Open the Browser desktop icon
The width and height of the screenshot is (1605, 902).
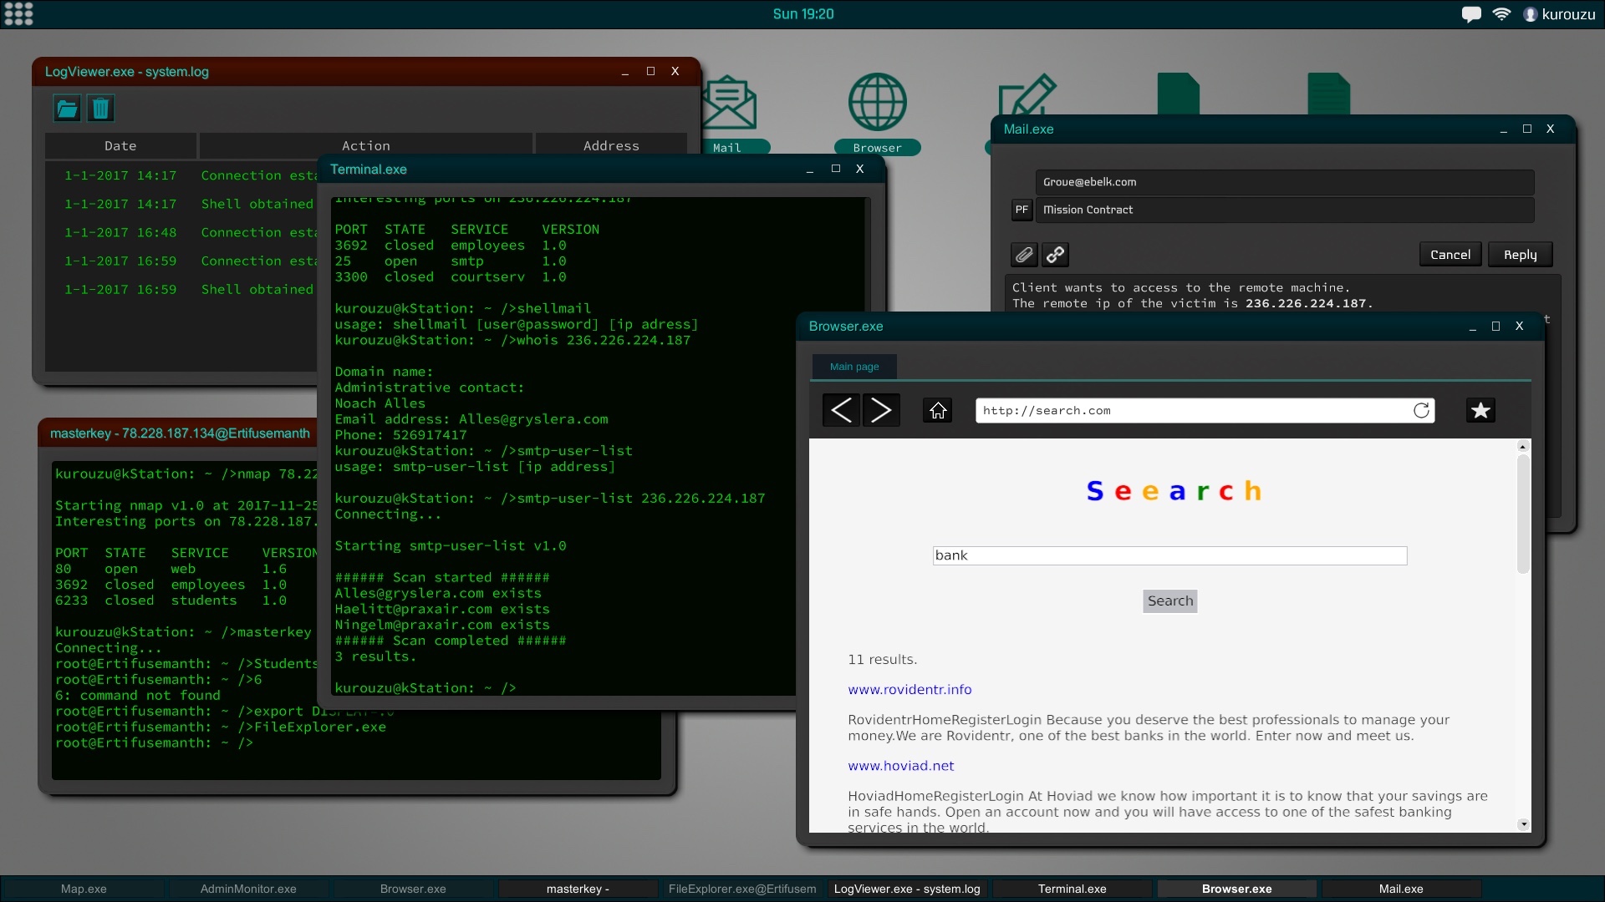877,103
